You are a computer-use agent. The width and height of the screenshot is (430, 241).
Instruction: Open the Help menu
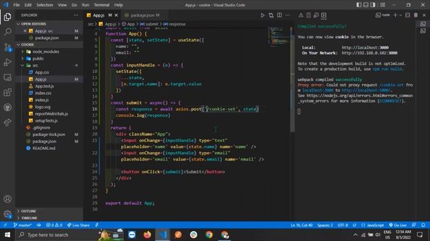[x=118, y=5]
